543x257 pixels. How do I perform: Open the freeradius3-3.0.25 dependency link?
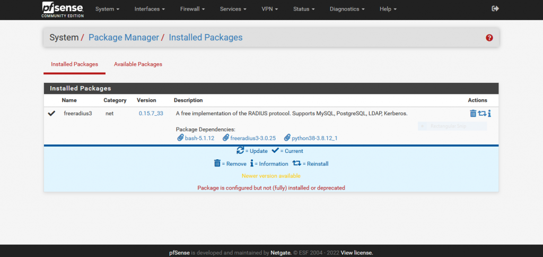[253, 138]
